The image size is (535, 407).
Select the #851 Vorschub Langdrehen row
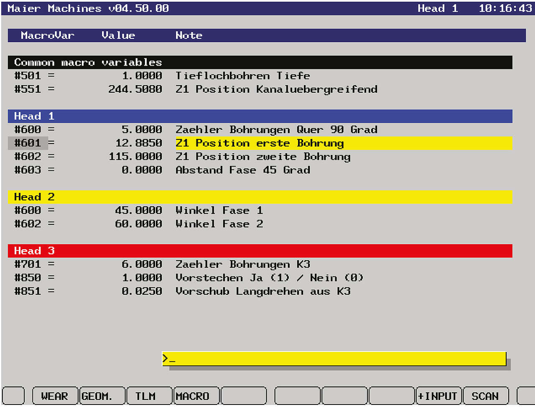pos(262,291)
